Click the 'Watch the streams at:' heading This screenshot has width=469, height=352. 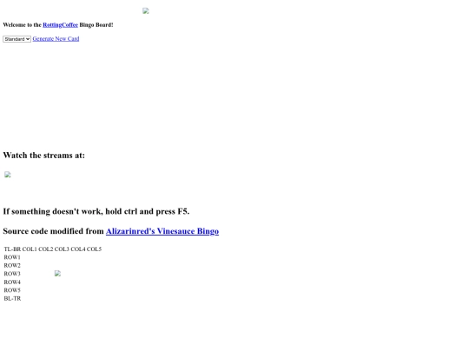point(44,156)
